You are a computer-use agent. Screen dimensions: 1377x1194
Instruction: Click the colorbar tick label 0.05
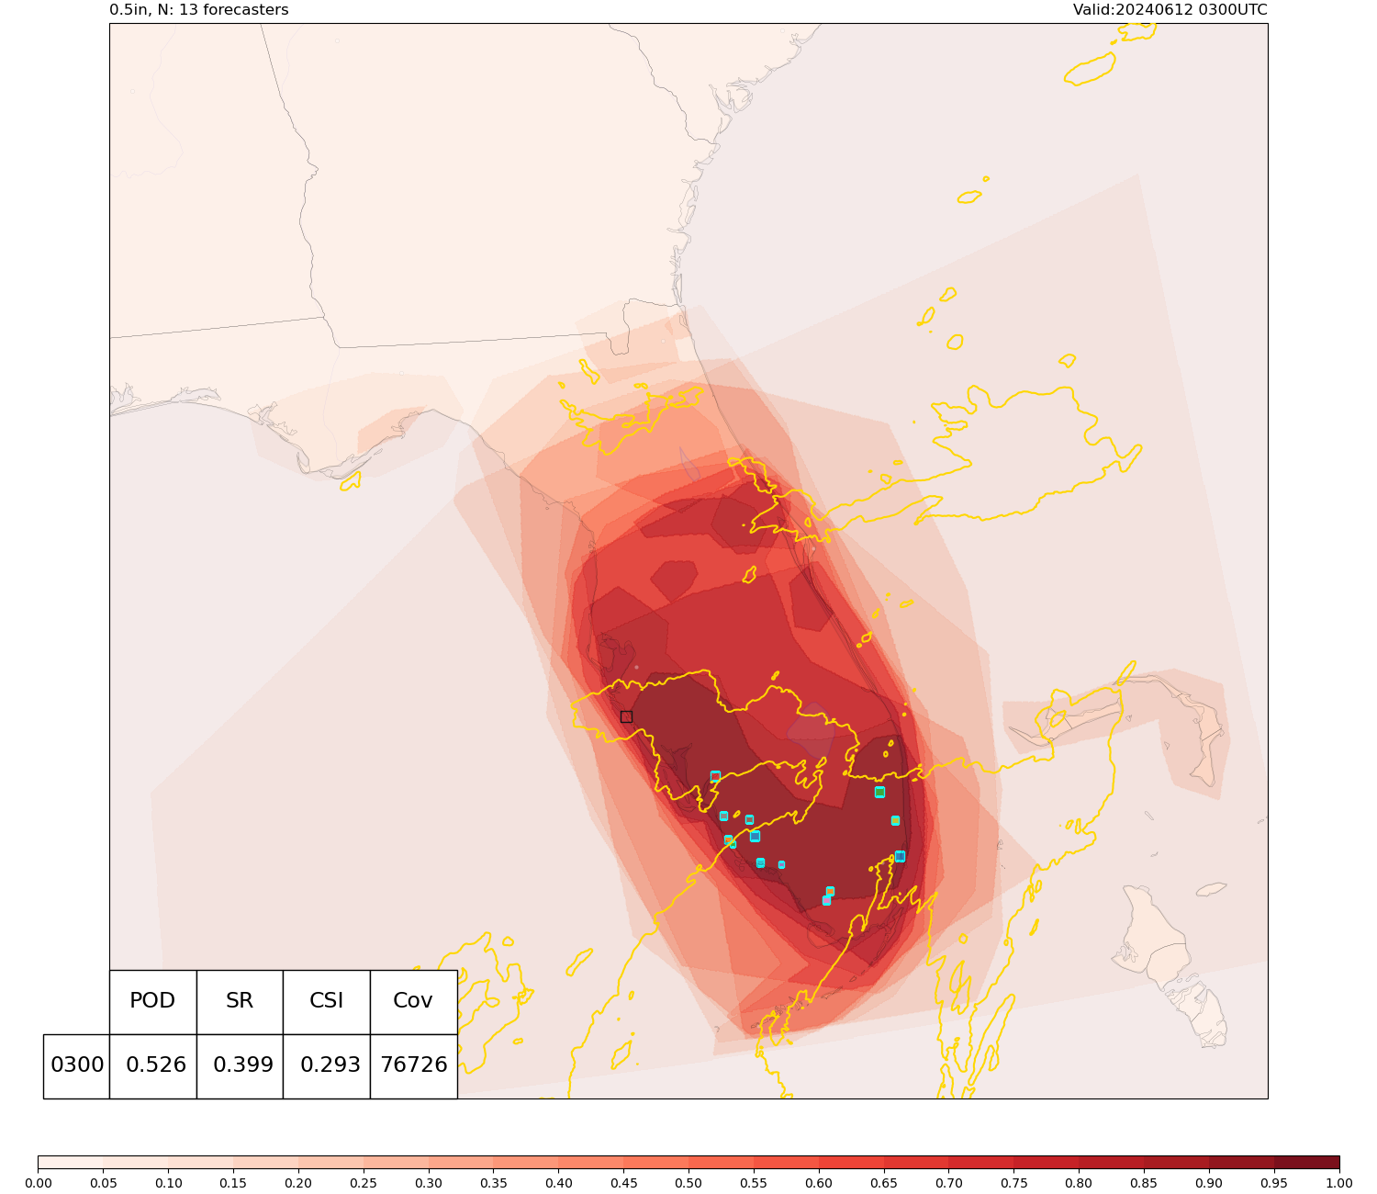[x=103, y=1184]
